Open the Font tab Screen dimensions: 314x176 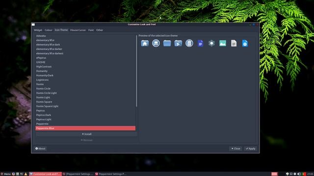[x=91, y=30]
